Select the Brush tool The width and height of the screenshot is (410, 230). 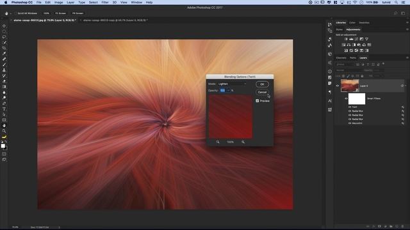[4, 65]
